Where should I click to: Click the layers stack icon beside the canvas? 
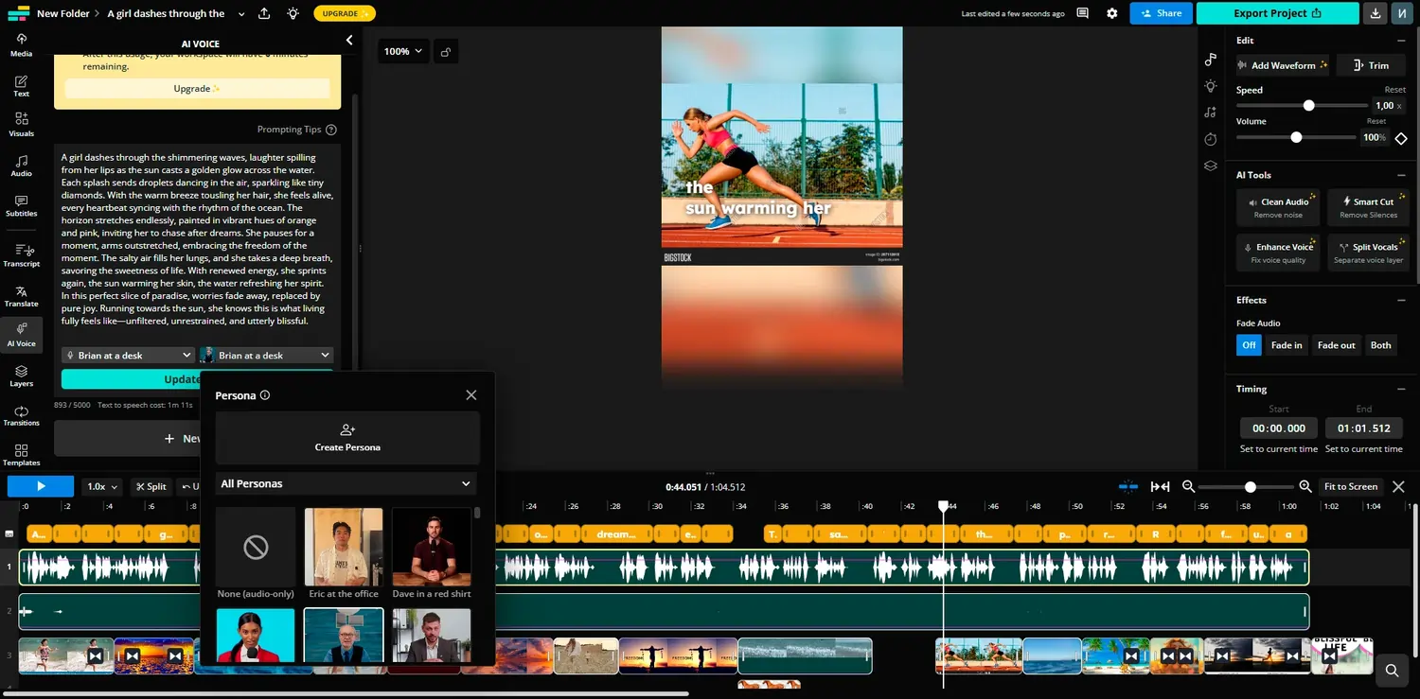click(1211, 166)
